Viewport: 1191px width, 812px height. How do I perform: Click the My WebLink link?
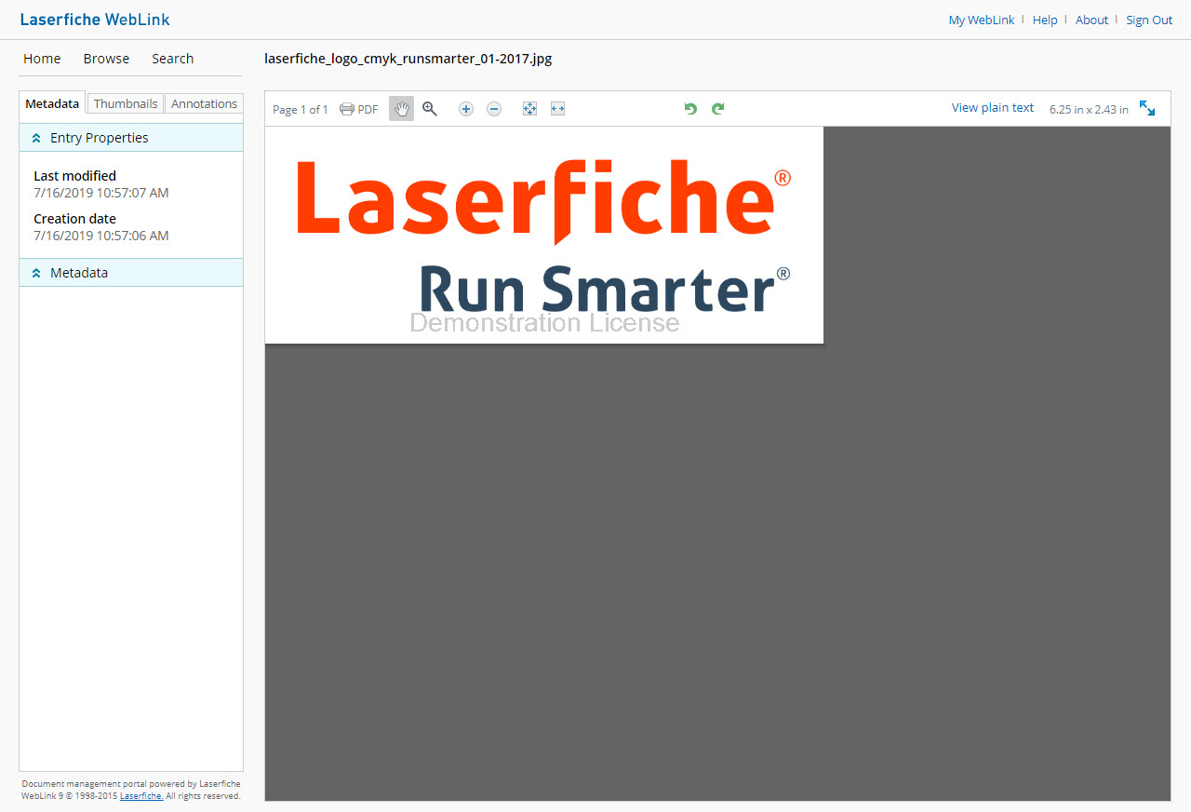coord(982,20)
